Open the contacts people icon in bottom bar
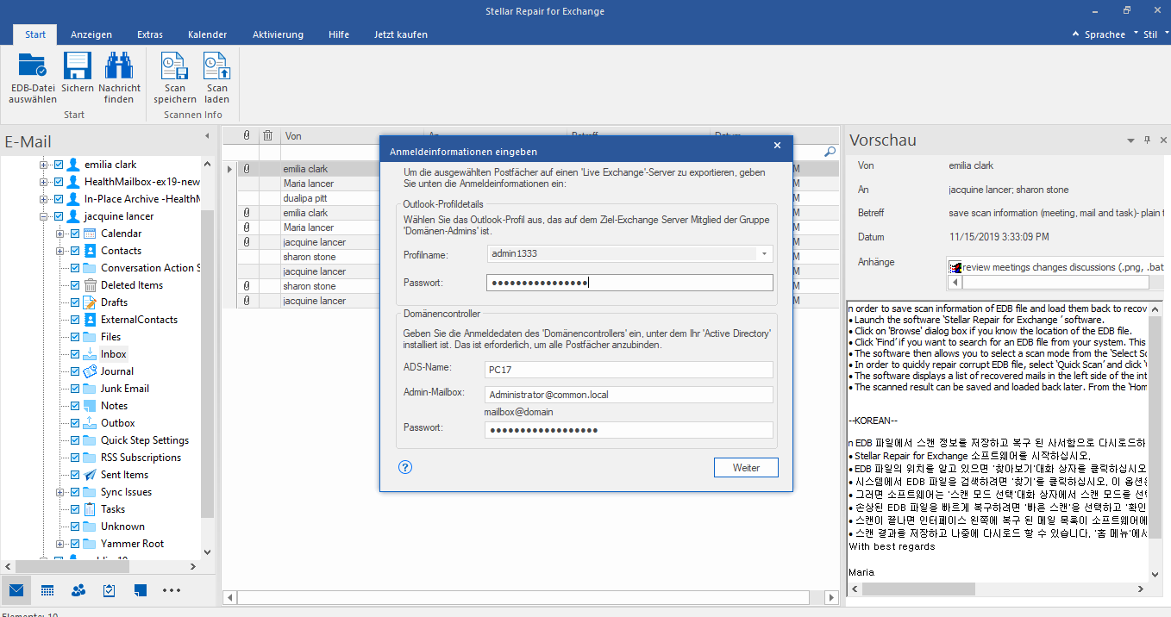Viewport: 1171px width, 617px height. (78, 590)
